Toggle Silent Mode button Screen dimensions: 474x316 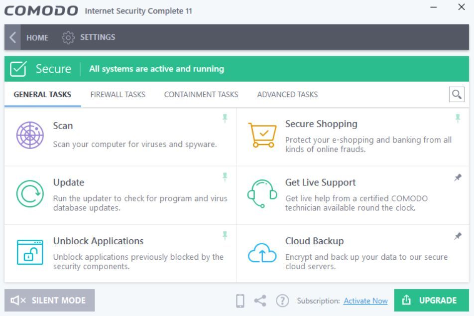(x=50, y=300)
